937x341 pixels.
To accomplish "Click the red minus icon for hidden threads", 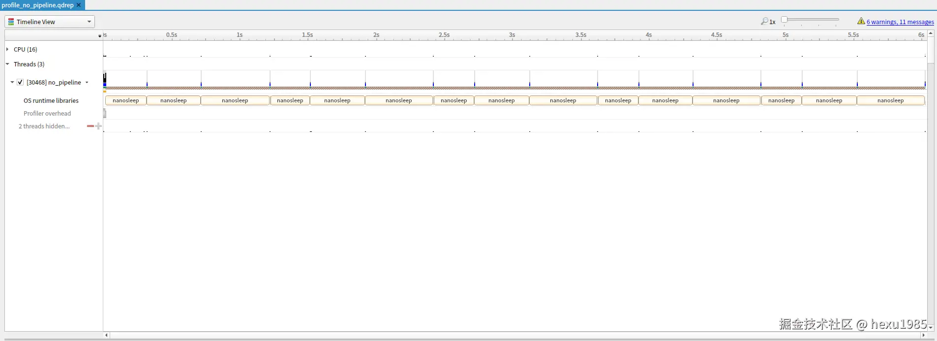I will click(91, 126).
